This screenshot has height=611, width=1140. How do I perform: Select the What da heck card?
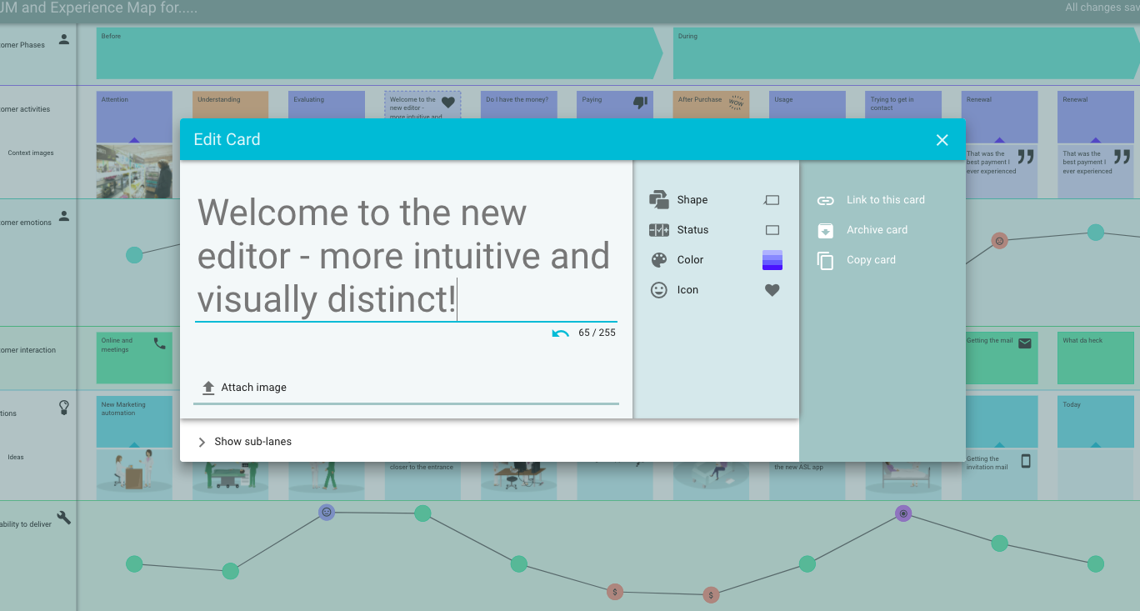pos(1096,358)
